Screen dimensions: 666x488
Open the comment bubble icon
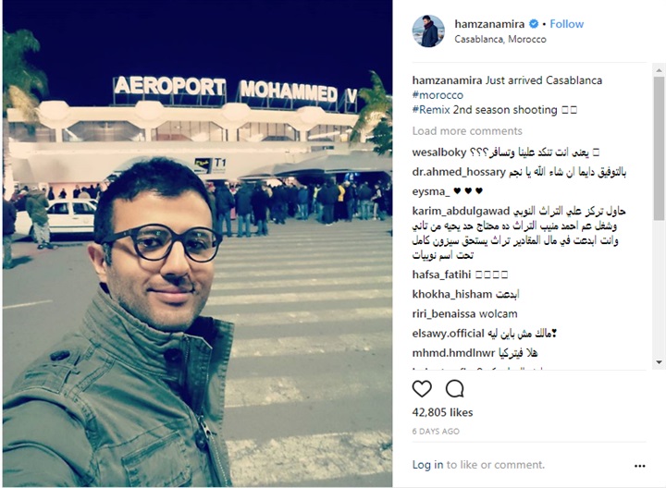454,389
